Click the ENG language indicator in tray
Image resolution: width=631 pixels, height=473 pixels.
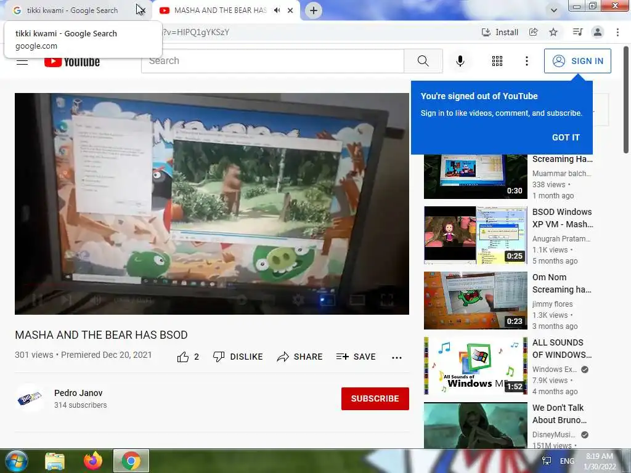point(567,461)
